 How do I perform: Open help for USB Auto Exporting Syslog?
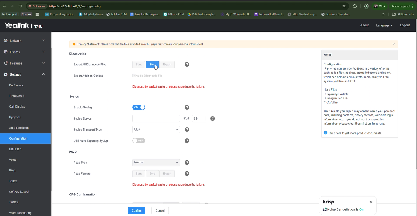coord(187,141)
